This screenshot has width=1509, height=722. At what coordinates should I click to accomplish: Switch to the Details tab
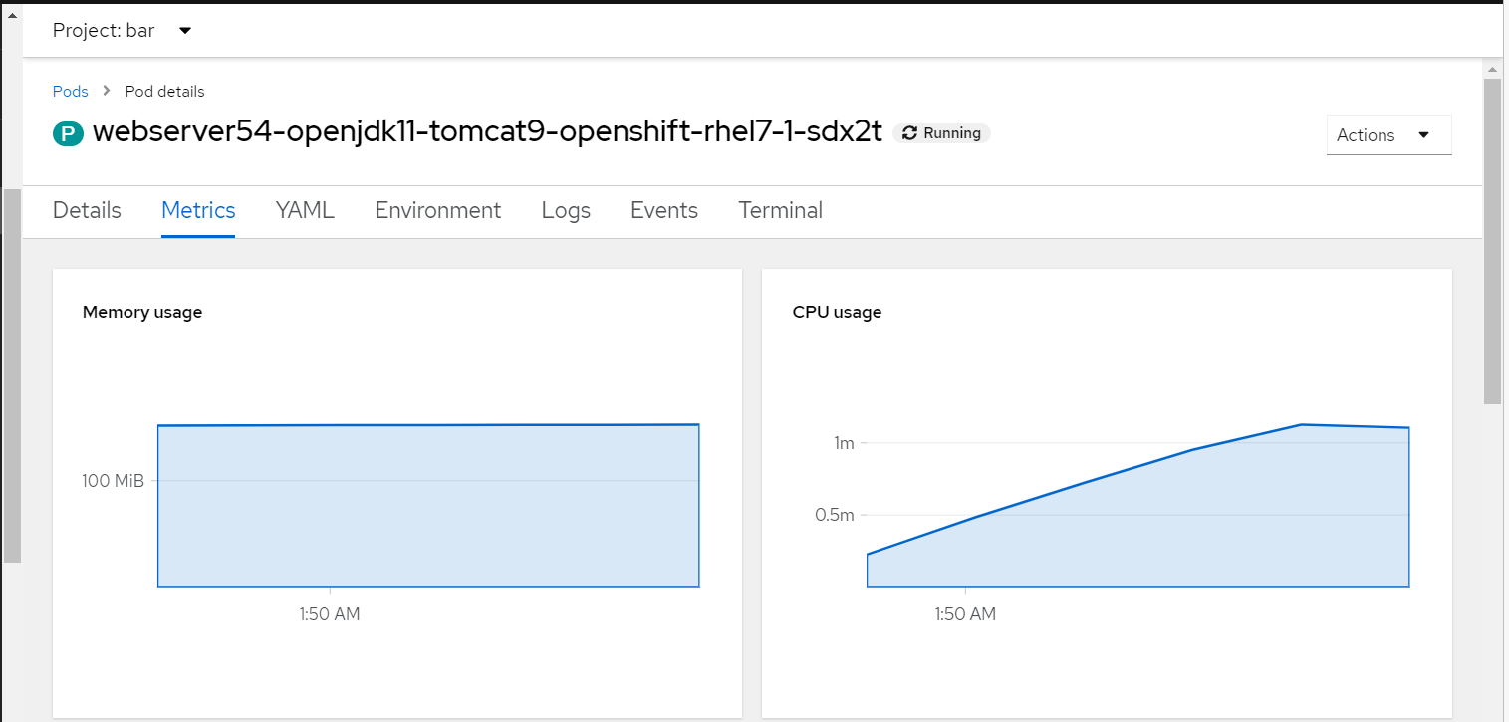[87, 210]
